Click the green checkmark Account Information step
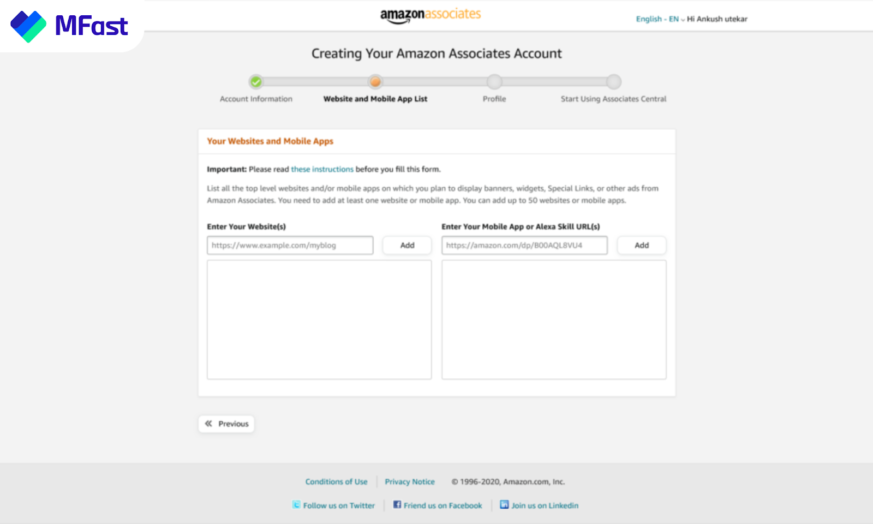The image size is (873, 524). click(256, 82)
